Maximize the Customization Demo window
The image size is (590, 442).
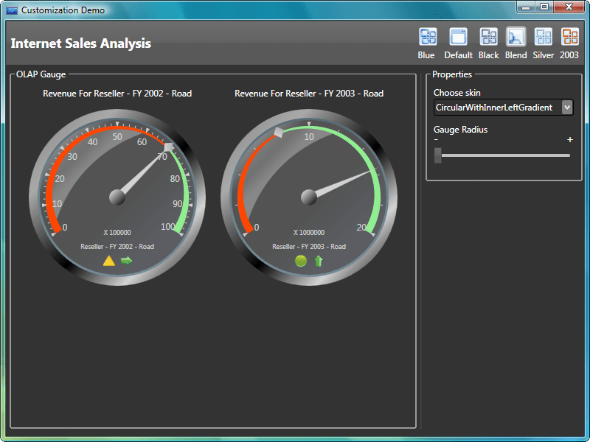click(x=544, y=7)
